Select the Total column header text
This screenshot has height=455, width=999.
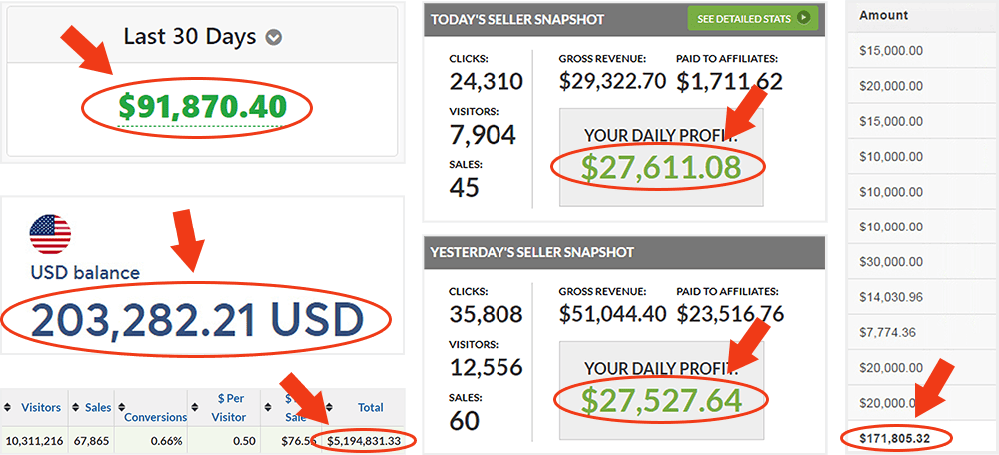click(x=371, y=408)
